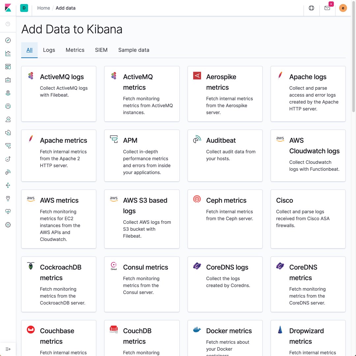The width and height of the screenshot is (356, 356).
Task: Expand the side navigation with the bottom arrow
Action: pos(8,349)
